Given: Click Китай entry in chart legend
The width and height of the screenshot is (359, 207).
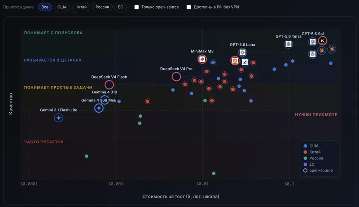Looking at the screenshot, I should click(x=312, y=152).
